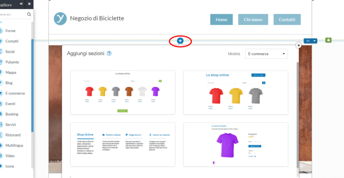The image size is (344, 178).
Task: Choose Servizi in the sidebar
Action: coord(11,125)
